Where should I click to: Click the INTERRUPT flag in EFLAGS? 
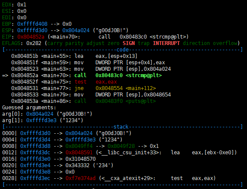click(x=167, y=43)
